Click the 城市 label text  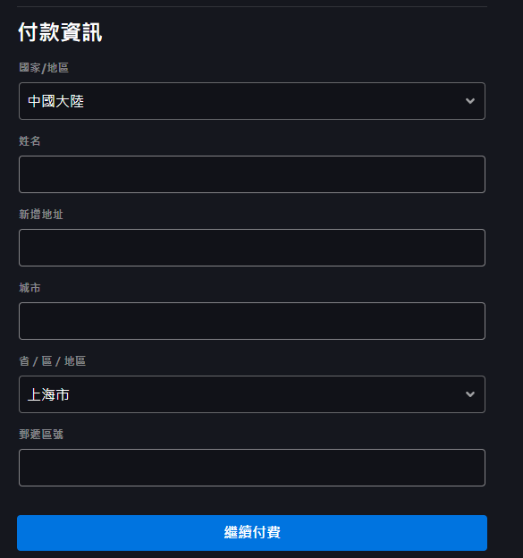(30, 288)
